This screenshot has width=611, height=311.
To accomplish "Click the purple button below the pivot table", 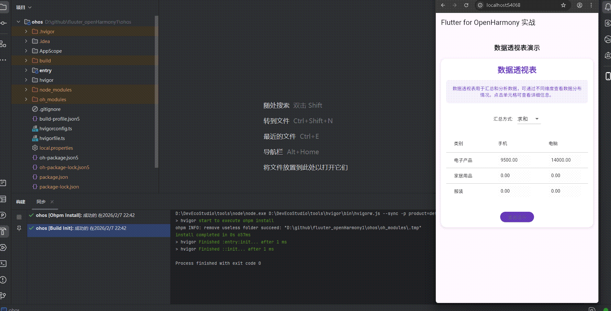I will [x=517, y=217].
